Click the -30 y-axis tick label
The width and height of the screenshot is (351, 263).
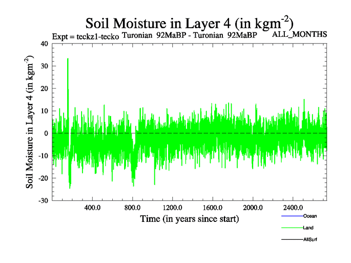pos(43,200)
